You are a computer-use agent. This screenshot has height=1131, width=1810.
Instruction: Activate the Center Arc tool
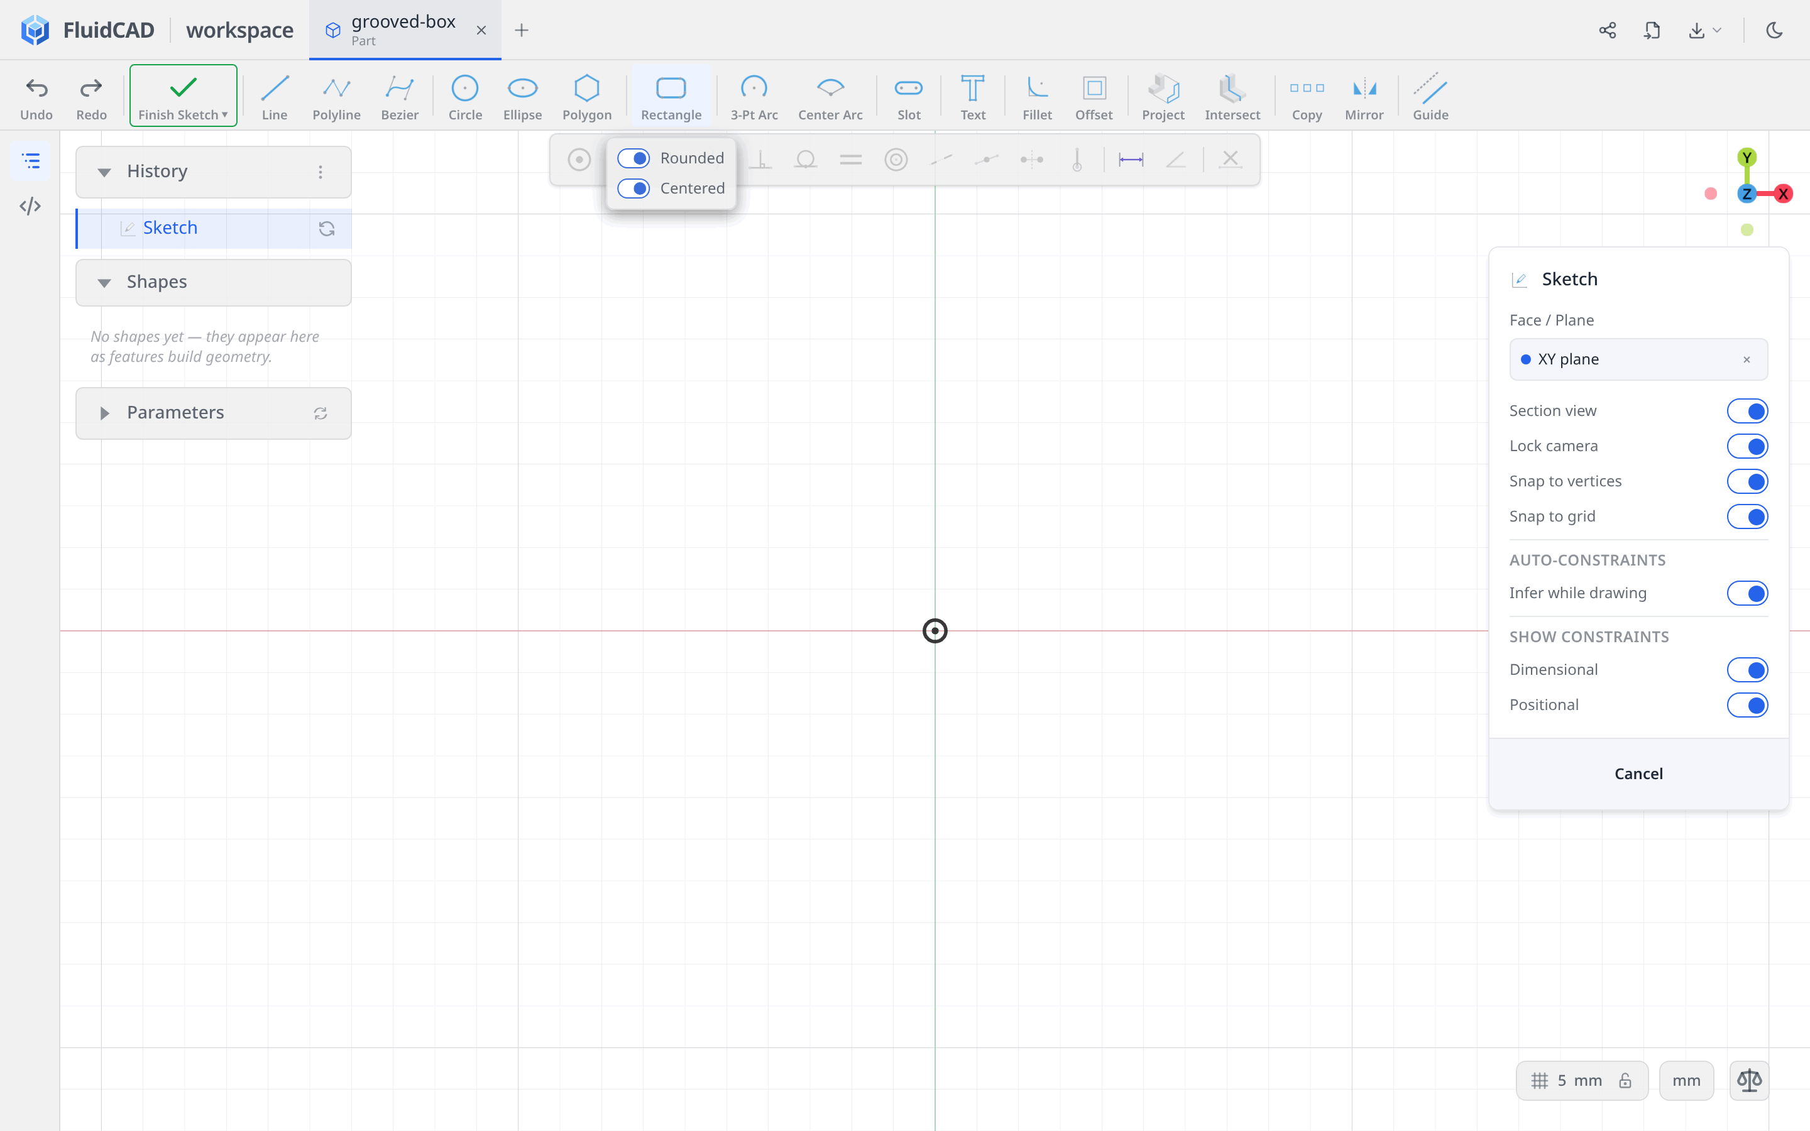(830, 97)
